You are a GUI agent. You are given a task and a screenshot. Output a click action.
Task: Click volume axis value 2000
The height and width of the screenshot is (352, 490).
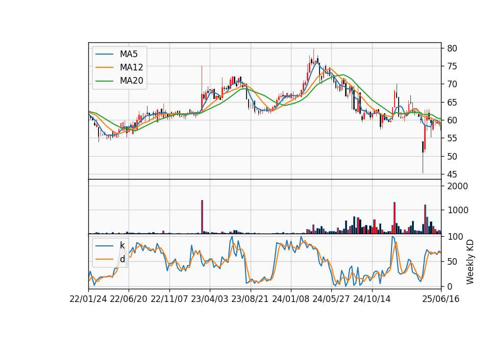coord(457,187)
